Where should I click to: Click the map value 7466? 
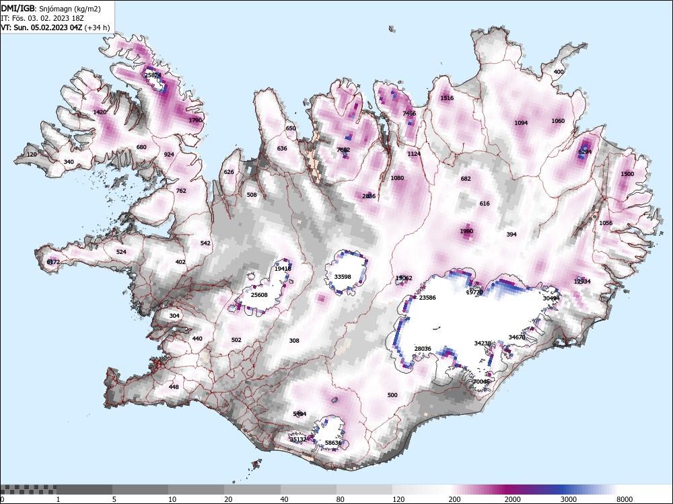coord(409,114)
